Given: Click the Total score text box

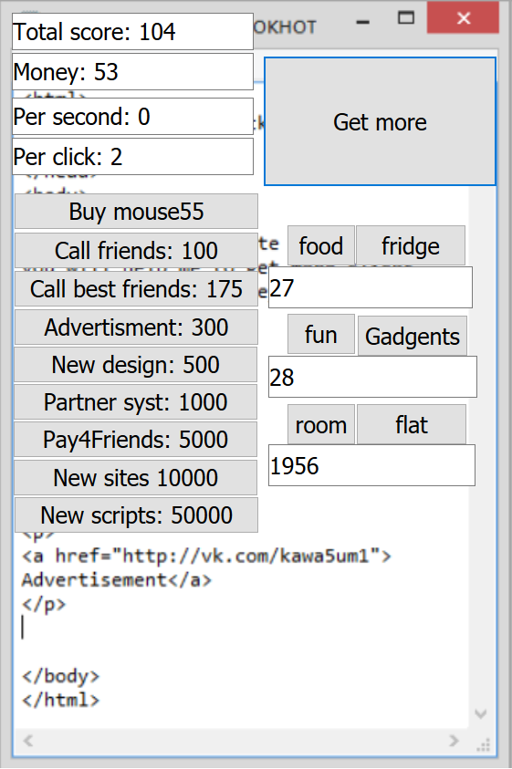Looking at the screenshot, I should point(132,31).
